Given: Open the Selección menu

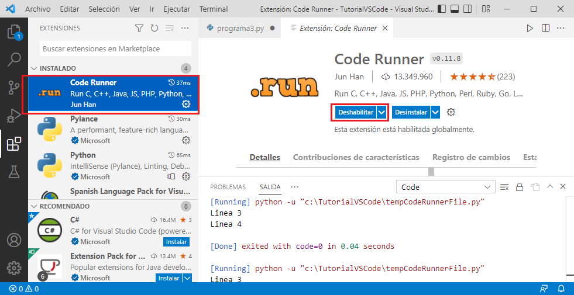Looking at the screenshot, I should pos(104,9).
